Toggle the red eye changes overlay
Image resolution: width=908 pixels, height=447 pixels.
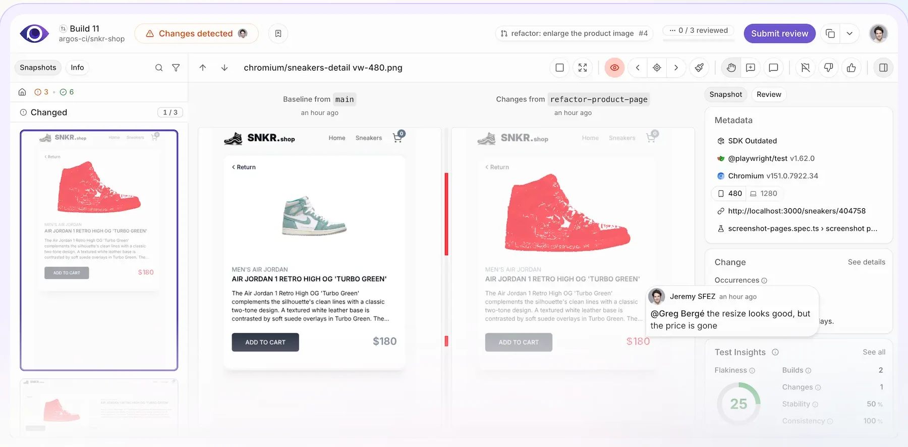(x=614, y=68)
